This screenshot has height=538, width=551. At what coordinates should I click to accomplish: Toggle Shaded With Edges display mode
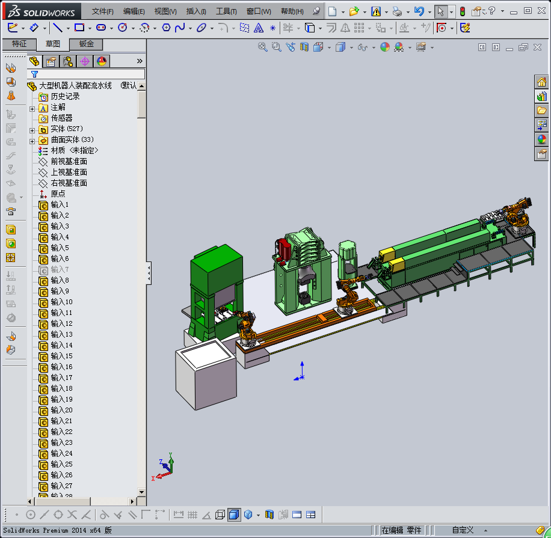point(234,515)
